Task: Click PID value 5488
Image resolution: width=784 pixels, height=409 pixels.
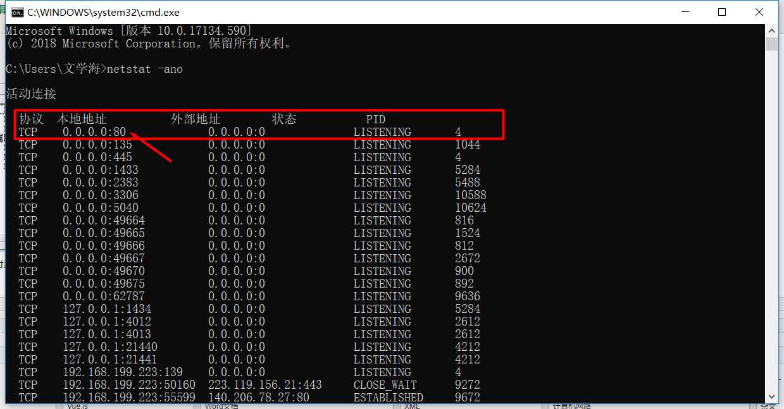Action: click(468, 183)
